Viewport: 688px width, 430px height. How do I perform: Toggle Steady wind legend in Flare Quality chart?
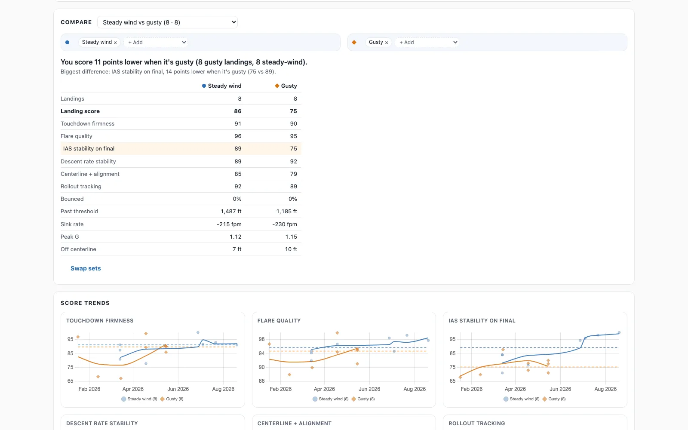click(331, 399)
